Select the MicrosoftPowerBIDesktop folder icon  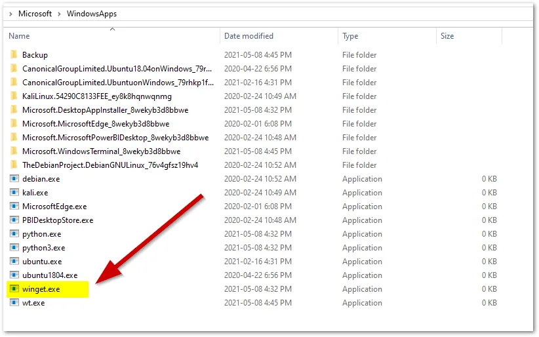point(14,137)
